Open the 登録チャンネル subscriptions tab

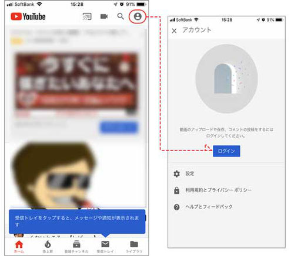tap(76, 247)
